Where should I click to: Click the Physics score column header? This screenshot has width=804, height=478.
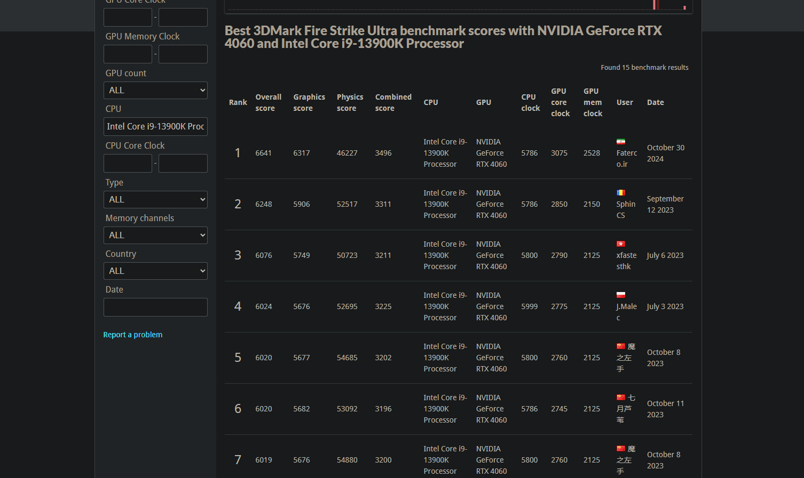pyautogui.click(x=350, y=102)
